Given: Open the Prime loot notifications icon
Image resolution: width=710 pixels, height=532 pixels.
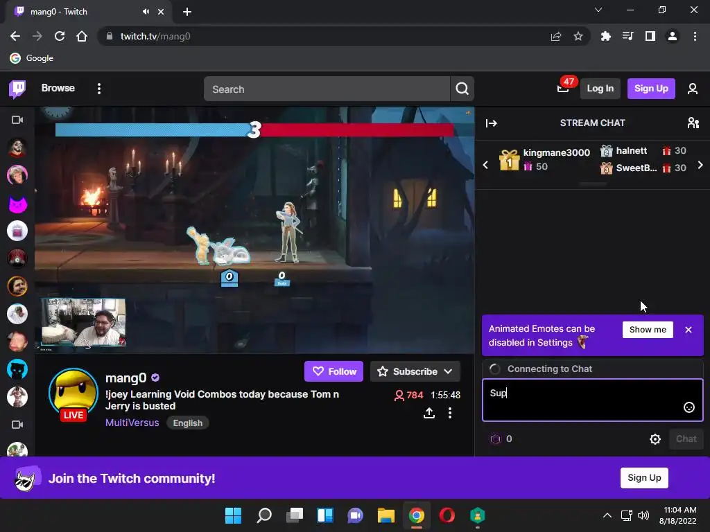Looking at the screenshot, I should coord(563,88).
